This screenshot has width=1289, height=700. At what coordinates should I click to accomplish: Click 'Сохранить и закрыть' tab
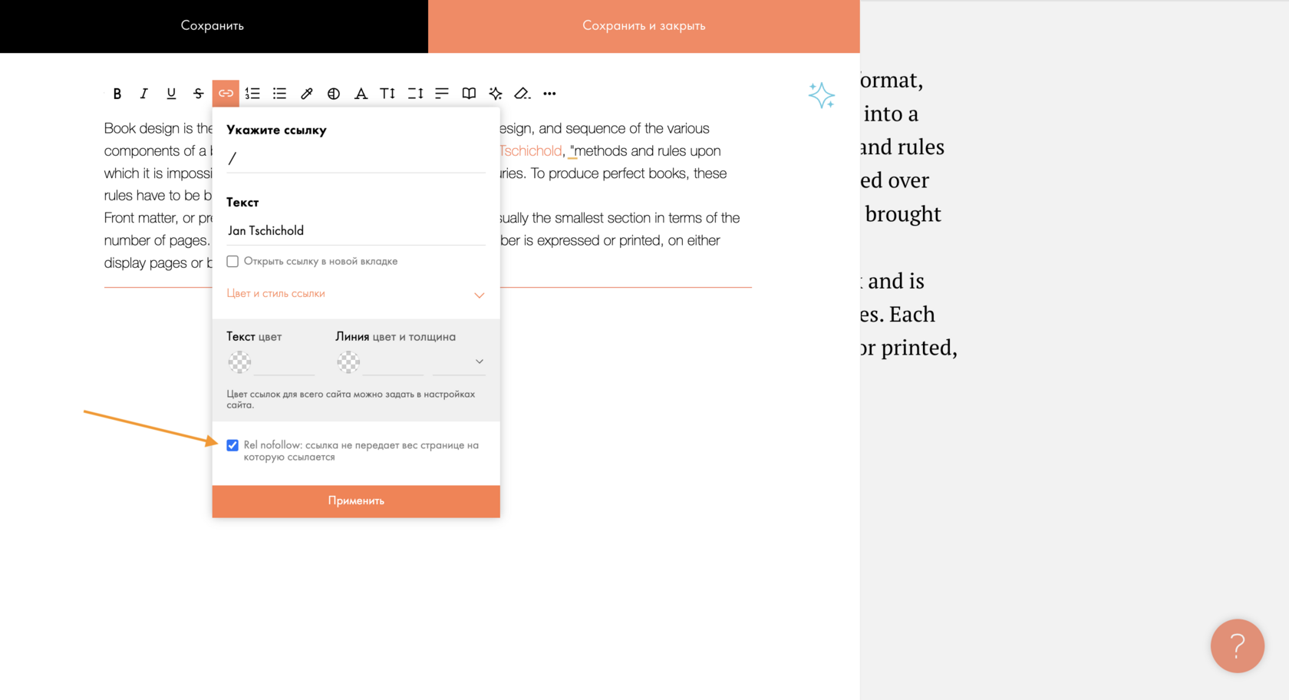point(644,26)
